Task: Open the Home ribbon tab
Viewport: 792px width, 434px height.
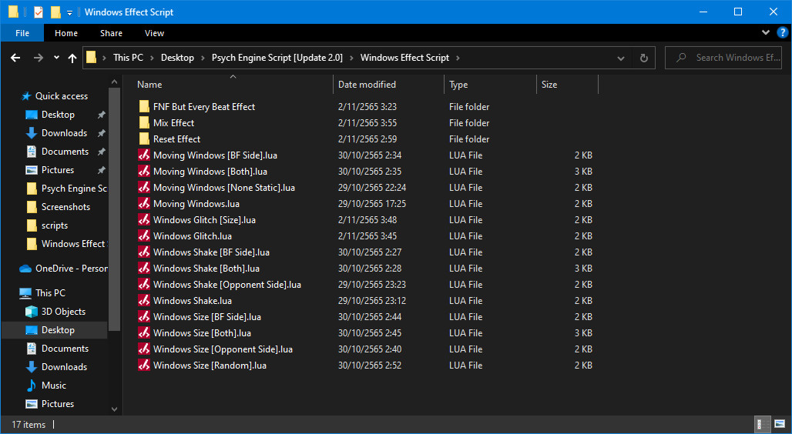Action: [x=66, y=33]
